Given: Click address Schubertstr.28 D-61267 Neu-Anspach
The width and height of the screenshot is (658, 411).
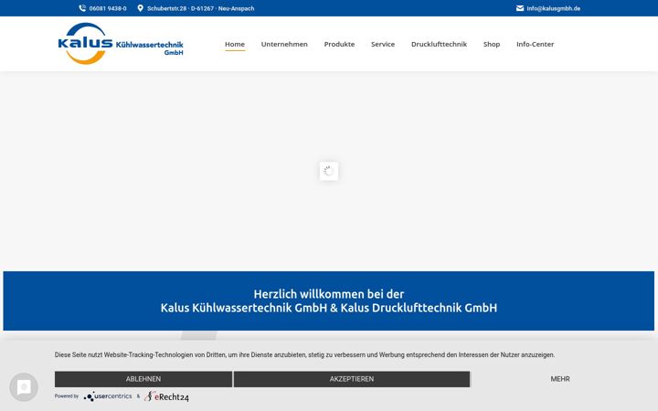Looking at the screenshot, I should pyautogui.click(x=200, y=8).
